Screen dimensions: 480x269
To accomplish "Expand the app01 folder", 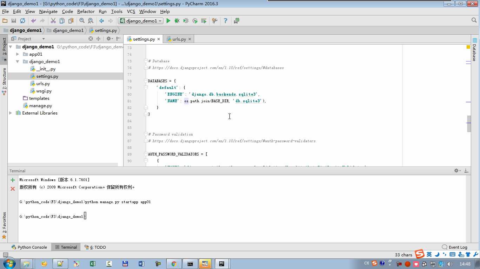I will (x=18, y=54).
